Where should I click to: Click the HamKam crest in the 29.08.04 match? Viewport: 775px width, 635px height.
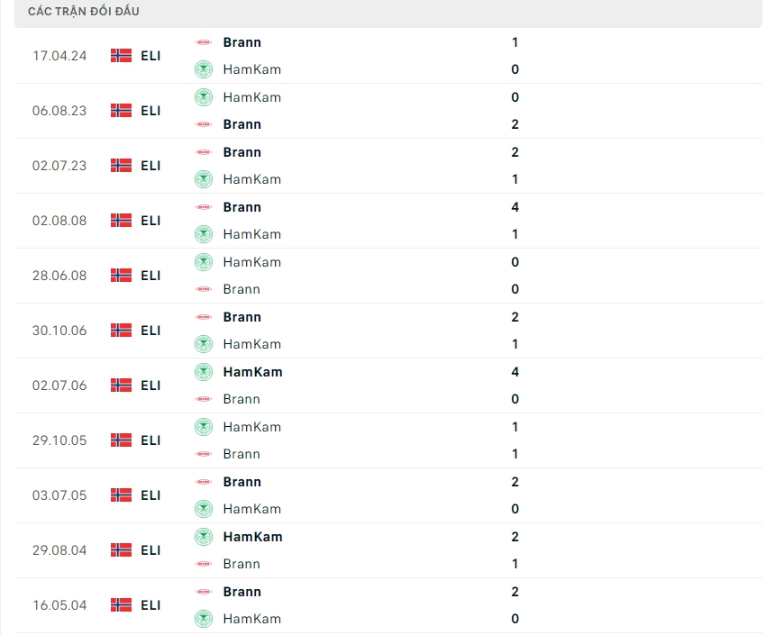204,537
